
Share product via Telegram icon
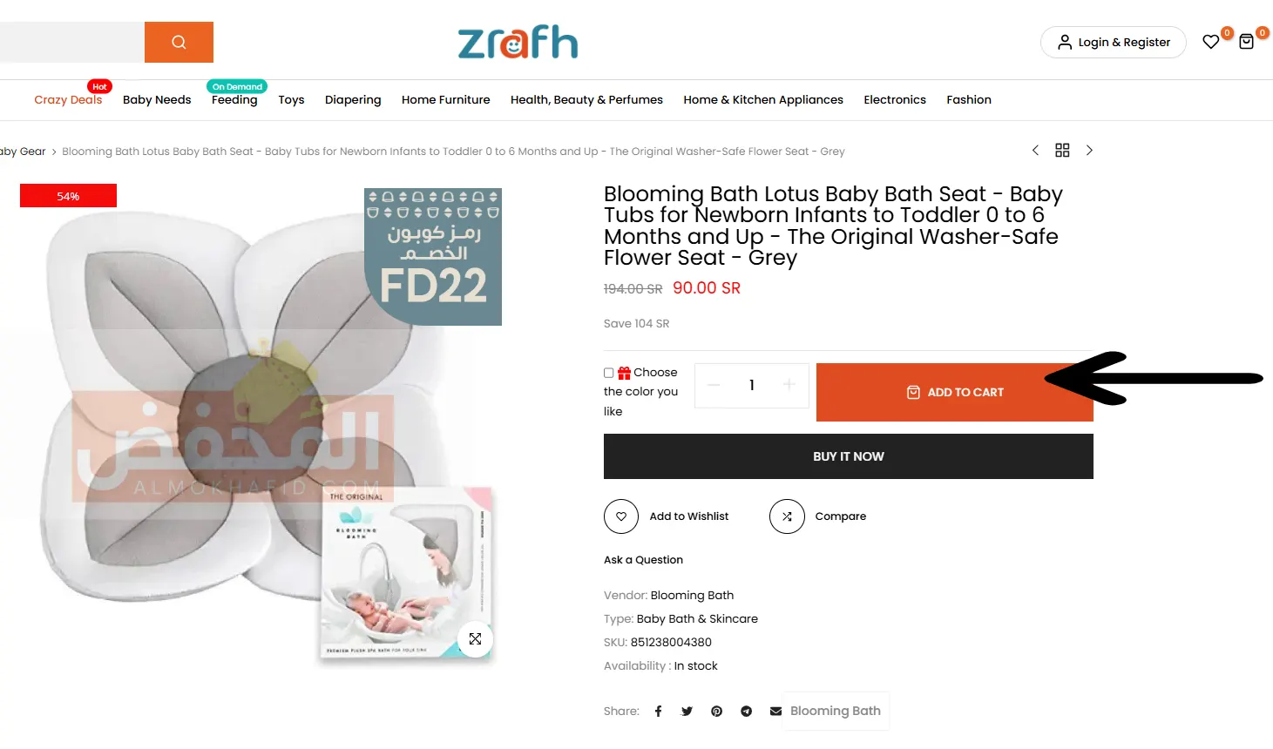click(747, 712)
